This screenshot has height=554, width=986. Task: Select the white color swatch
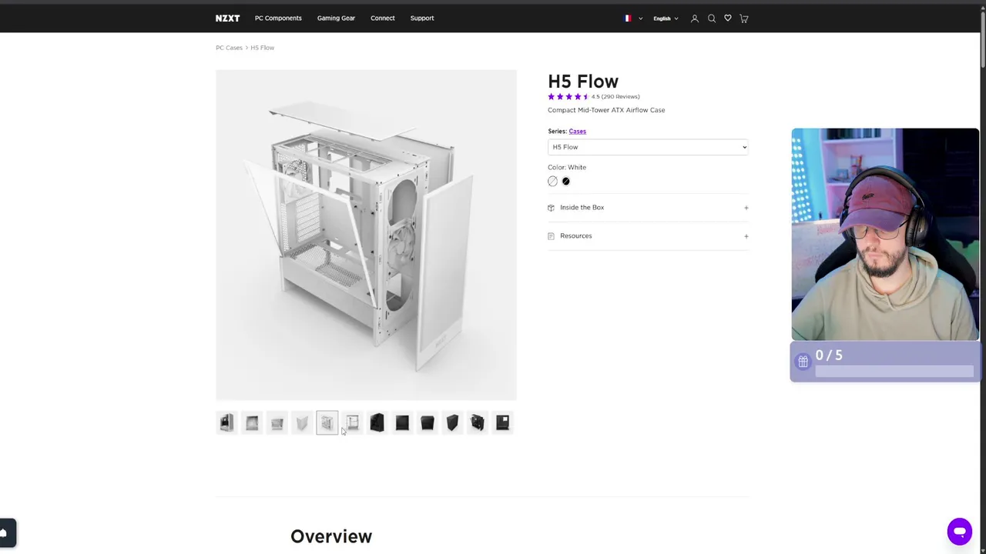[x=552, y=182]
